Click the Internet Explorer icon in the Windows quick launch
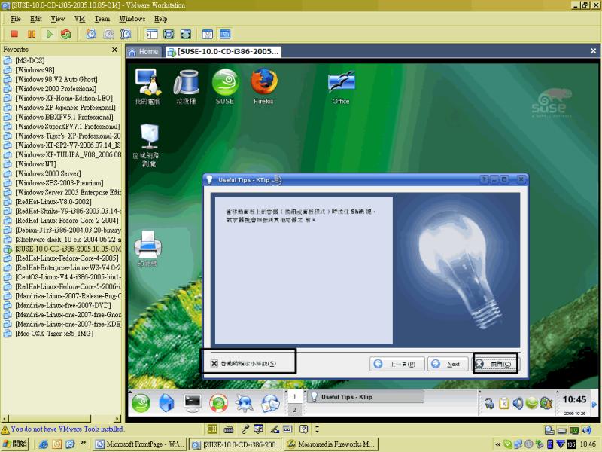The height and width of the screenshot is (452, 602). tap(44, 444)
